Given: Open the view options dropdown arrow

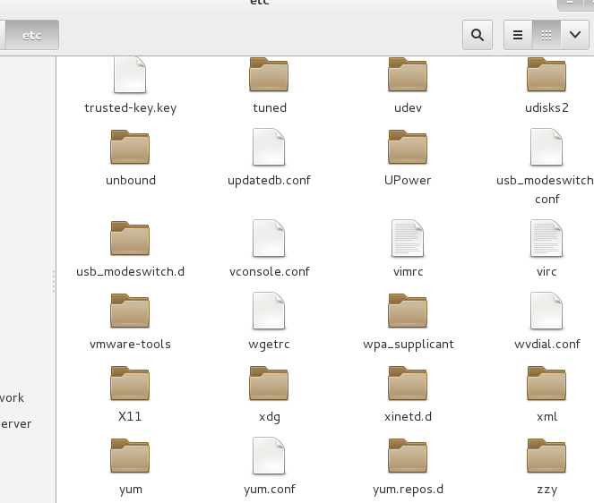Looking at the screenshot, I should 575,35.
